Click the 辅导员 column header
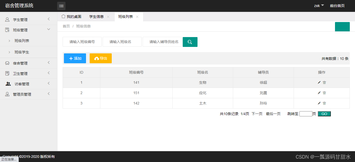The width and height of the screenshot is (355, 162). [x=263, y=72]
